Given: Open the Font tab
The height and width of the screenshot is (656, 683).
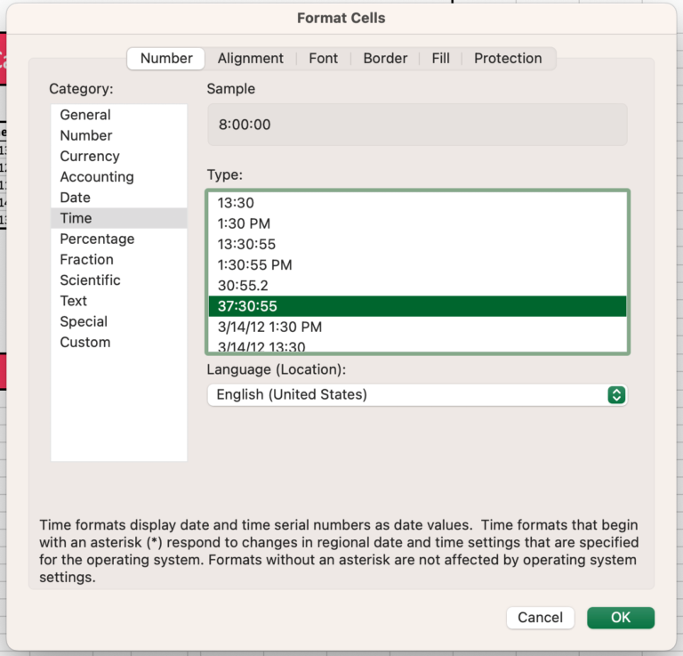Looking at the screenshot, I should (x=323, y=59).
